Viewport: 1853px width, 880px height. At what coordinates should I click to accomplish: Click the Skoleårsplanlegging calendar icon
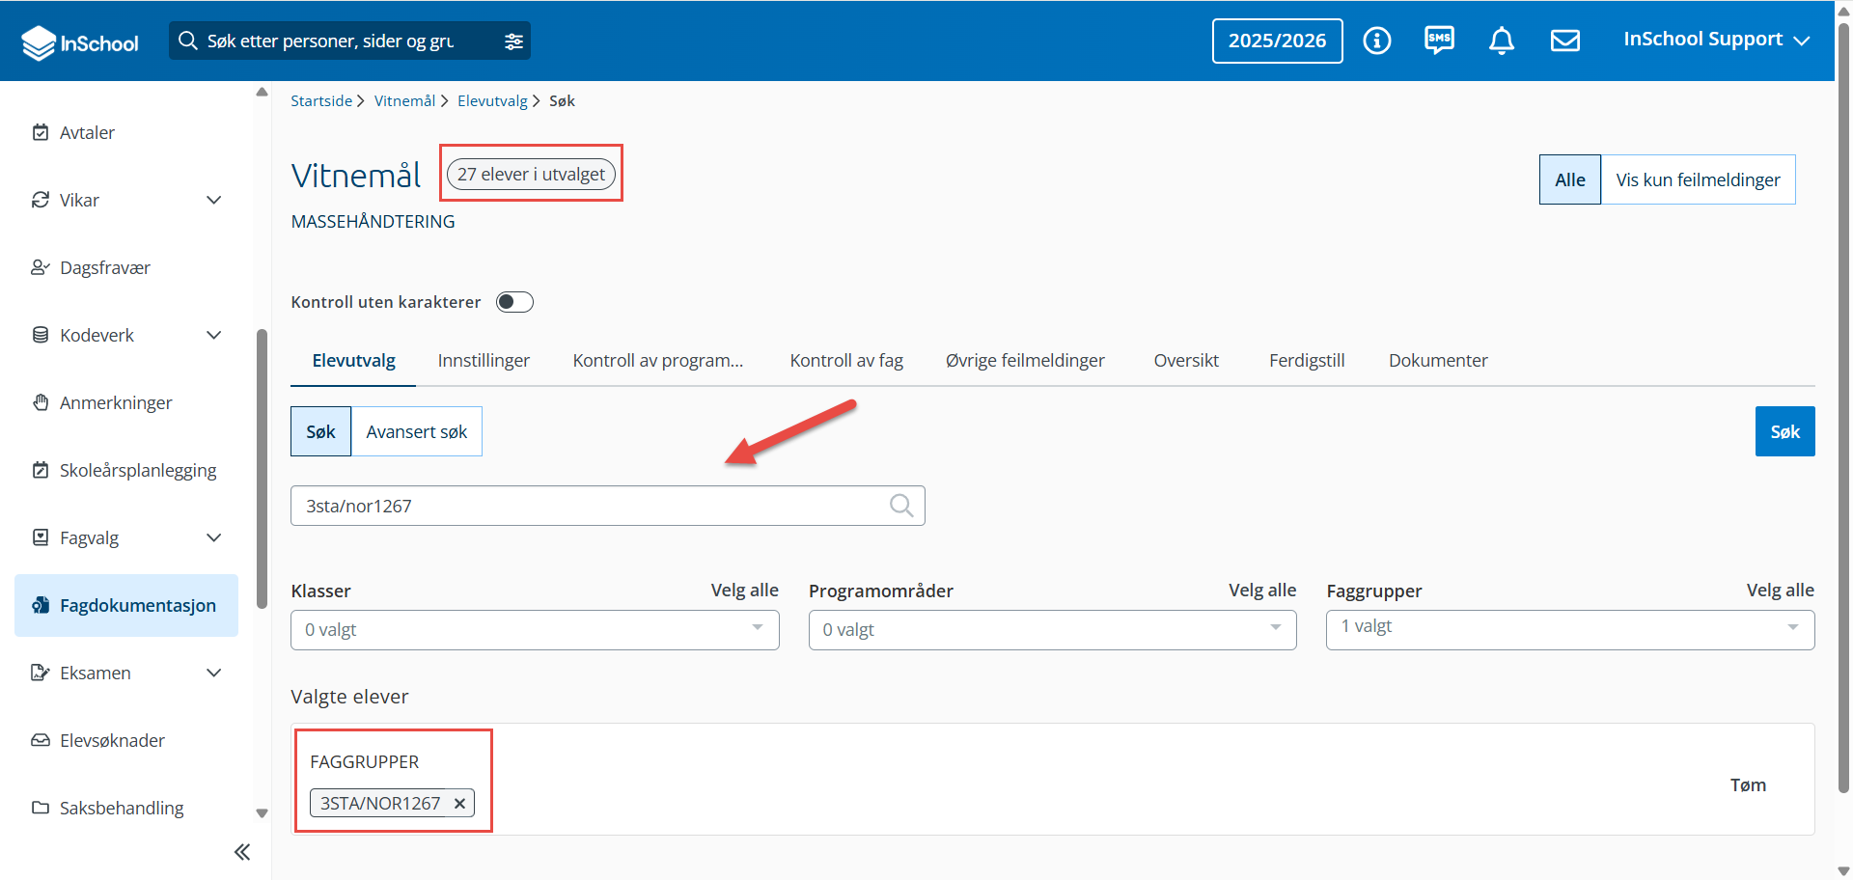point(41,470)
